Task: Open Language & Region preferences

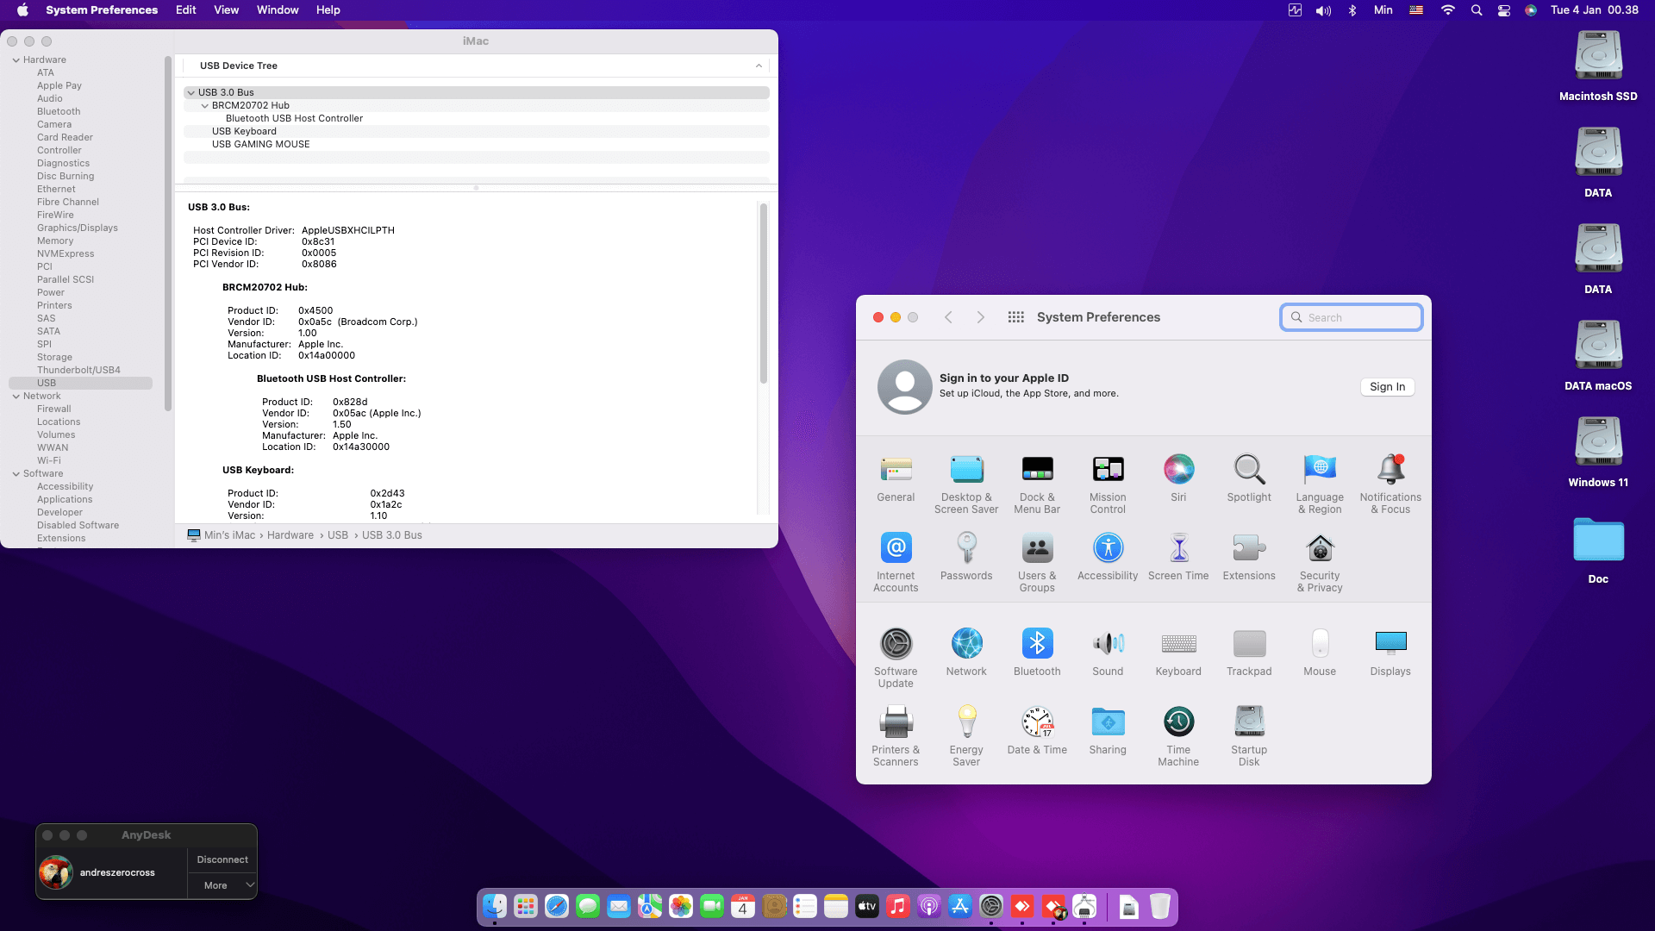Action: point(1320,484)
